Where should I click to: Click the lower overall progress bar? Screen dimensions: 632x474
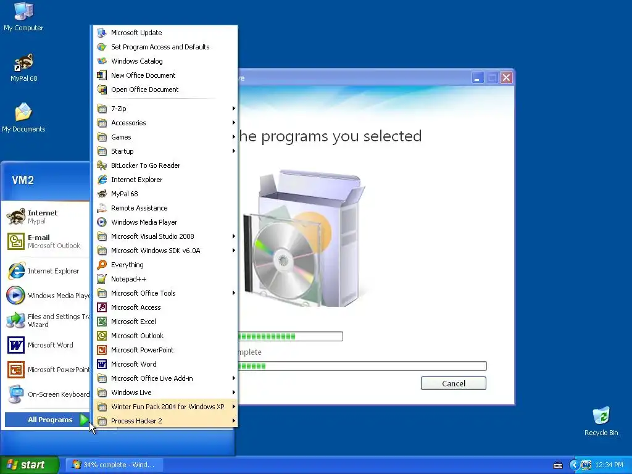pos(362,366)
